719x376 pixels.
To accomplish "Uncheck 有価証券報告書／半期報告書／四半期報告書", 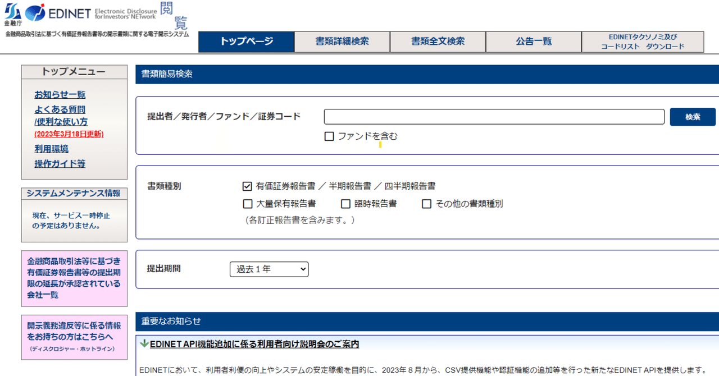I will coord(248,186).
